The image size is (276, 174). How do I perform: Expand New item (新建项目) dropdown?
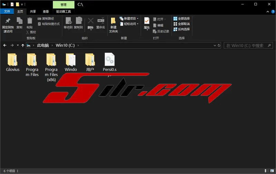tap(129, 19)
